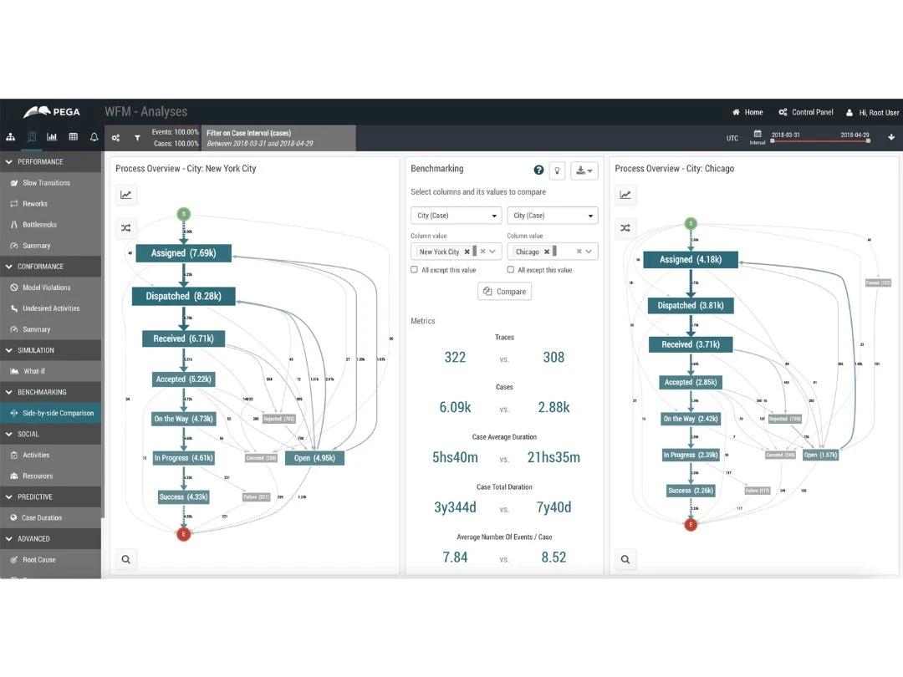Viewport: 903px width, 677px height.
Task: Go to Home
Action: pos(747,112)
